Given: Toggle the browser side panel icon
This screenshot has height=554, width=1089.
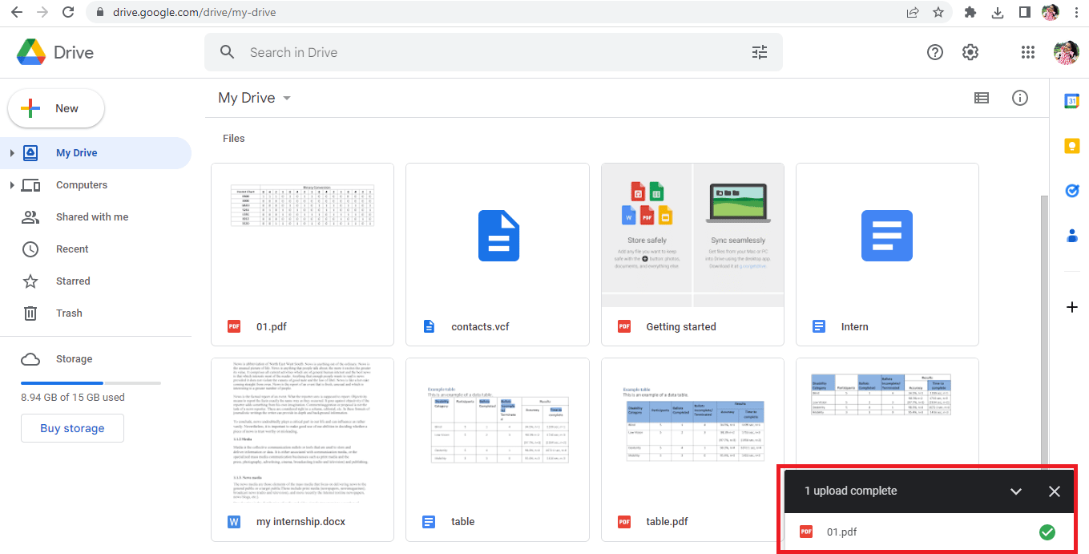Looking at the screenshot, I should coord(1024,12).
